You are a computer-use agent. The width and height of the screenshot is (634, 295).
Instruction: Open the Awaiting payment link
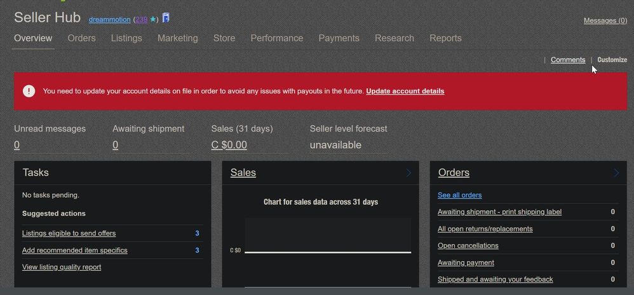point(466,263)
